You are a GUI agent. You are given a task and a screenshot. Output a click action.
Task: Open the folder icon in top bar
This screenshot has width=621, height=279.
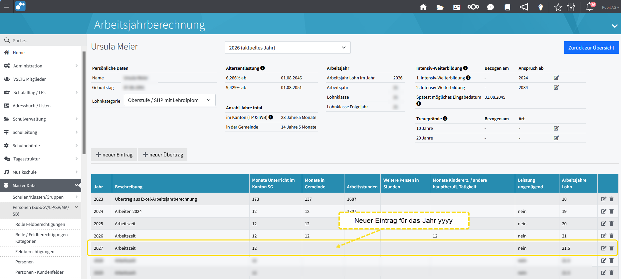440,7
